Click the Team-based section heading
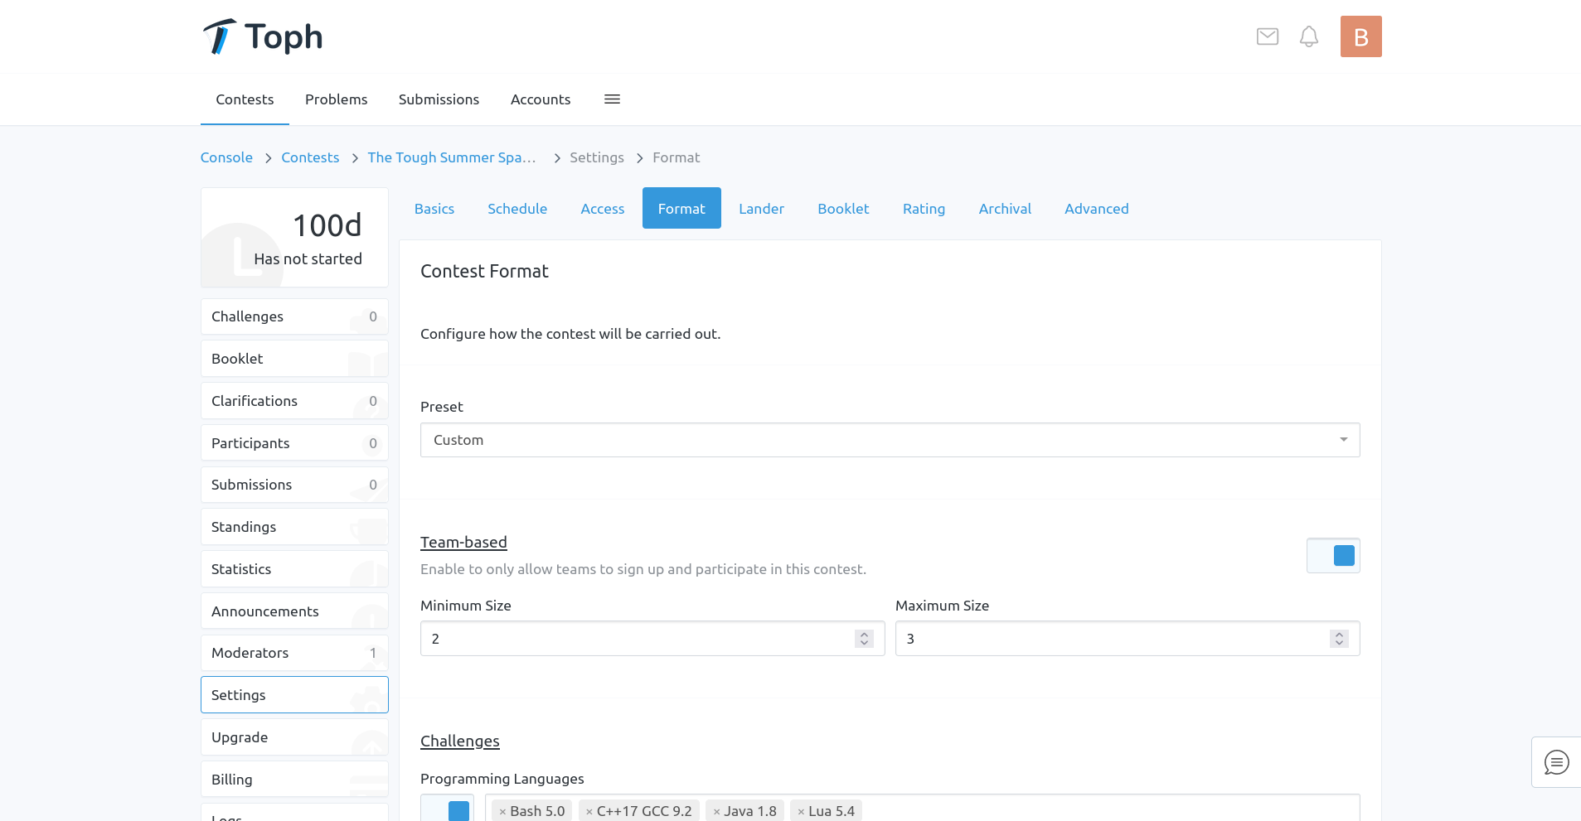The height and width of the screenshot is (821, 1581). coord(463,543)
